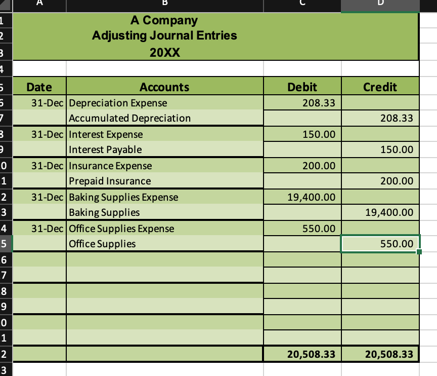This screenshot has width=437, height=376.
Task: Select the 19,400.00 debit amount cell
Action: pos(302,197)
